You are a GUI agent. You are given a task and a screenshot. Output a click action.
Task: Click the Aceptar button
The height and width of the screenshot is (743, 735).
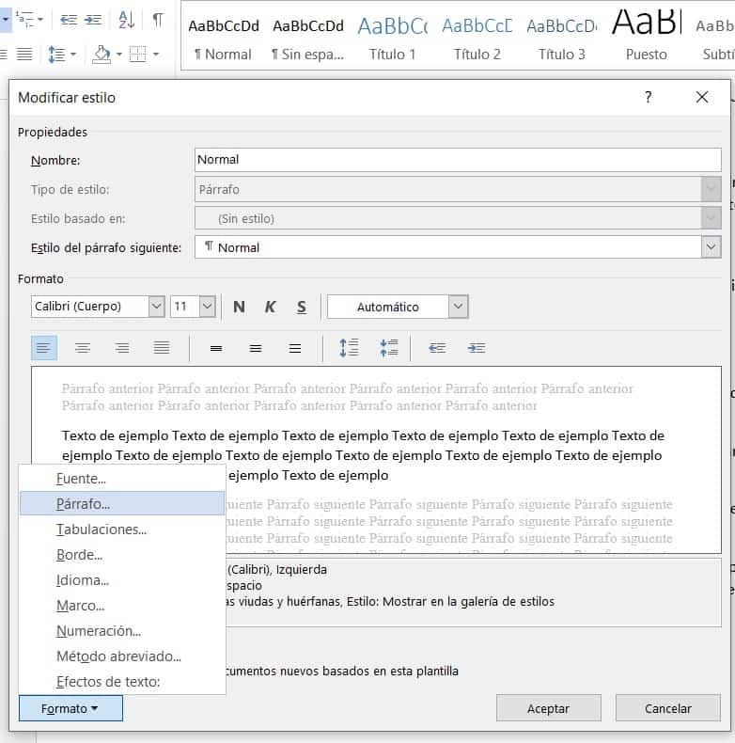548,708
